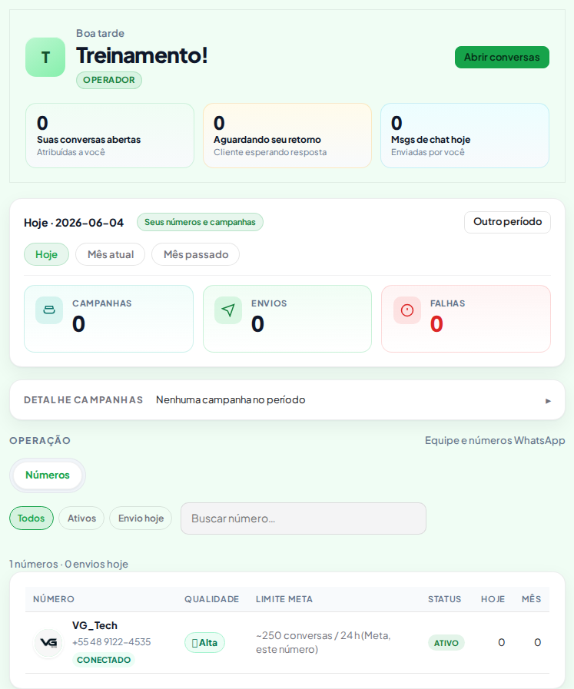The height and width of the screenshot is (689, 574).
Task: Filter numbers by Ativos
Action: tap(81, 518)
